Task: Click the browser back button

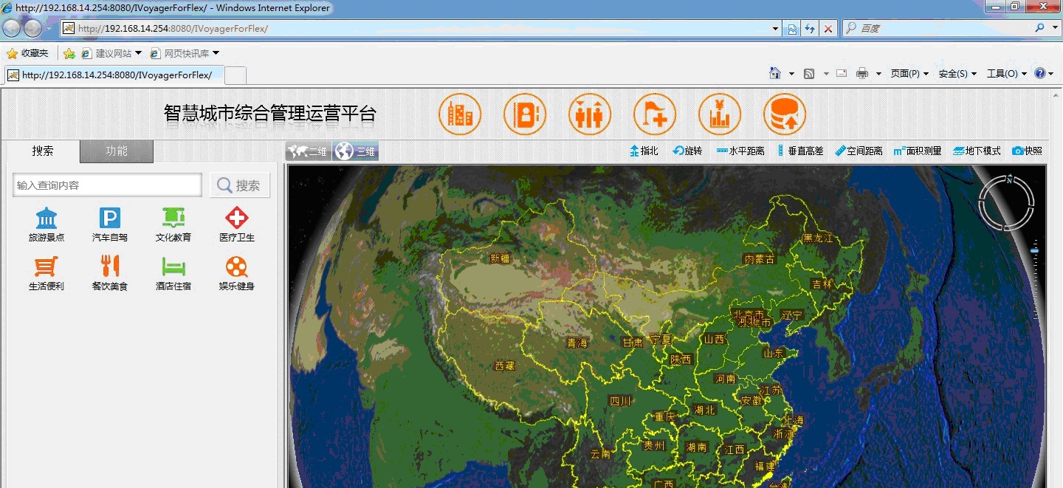Action: pyautogui.click(x=12, y=28)
